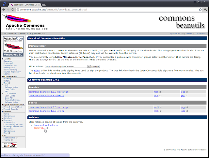This screenshot has height=158, width=209.
Task: Click browse download area link
Action: [46, 125]
